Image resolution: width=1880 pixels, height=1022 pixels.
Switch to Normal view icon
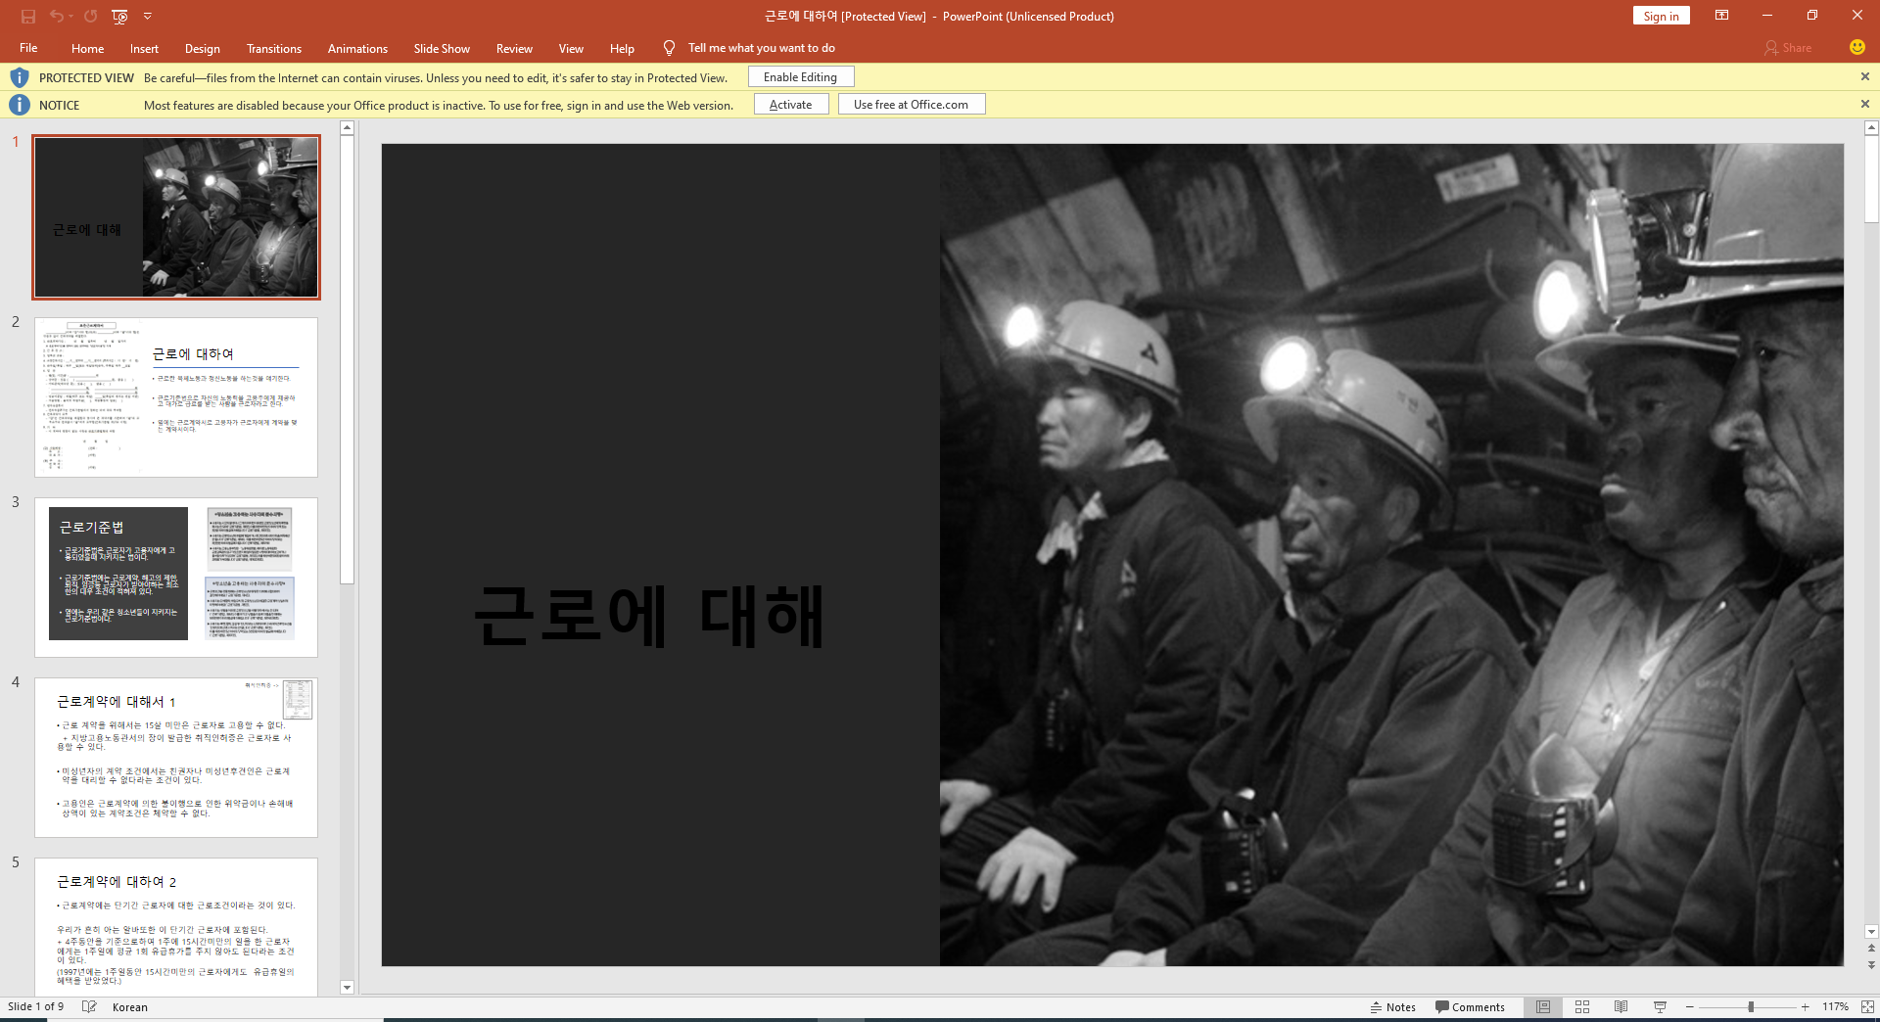point(1543,1006)
